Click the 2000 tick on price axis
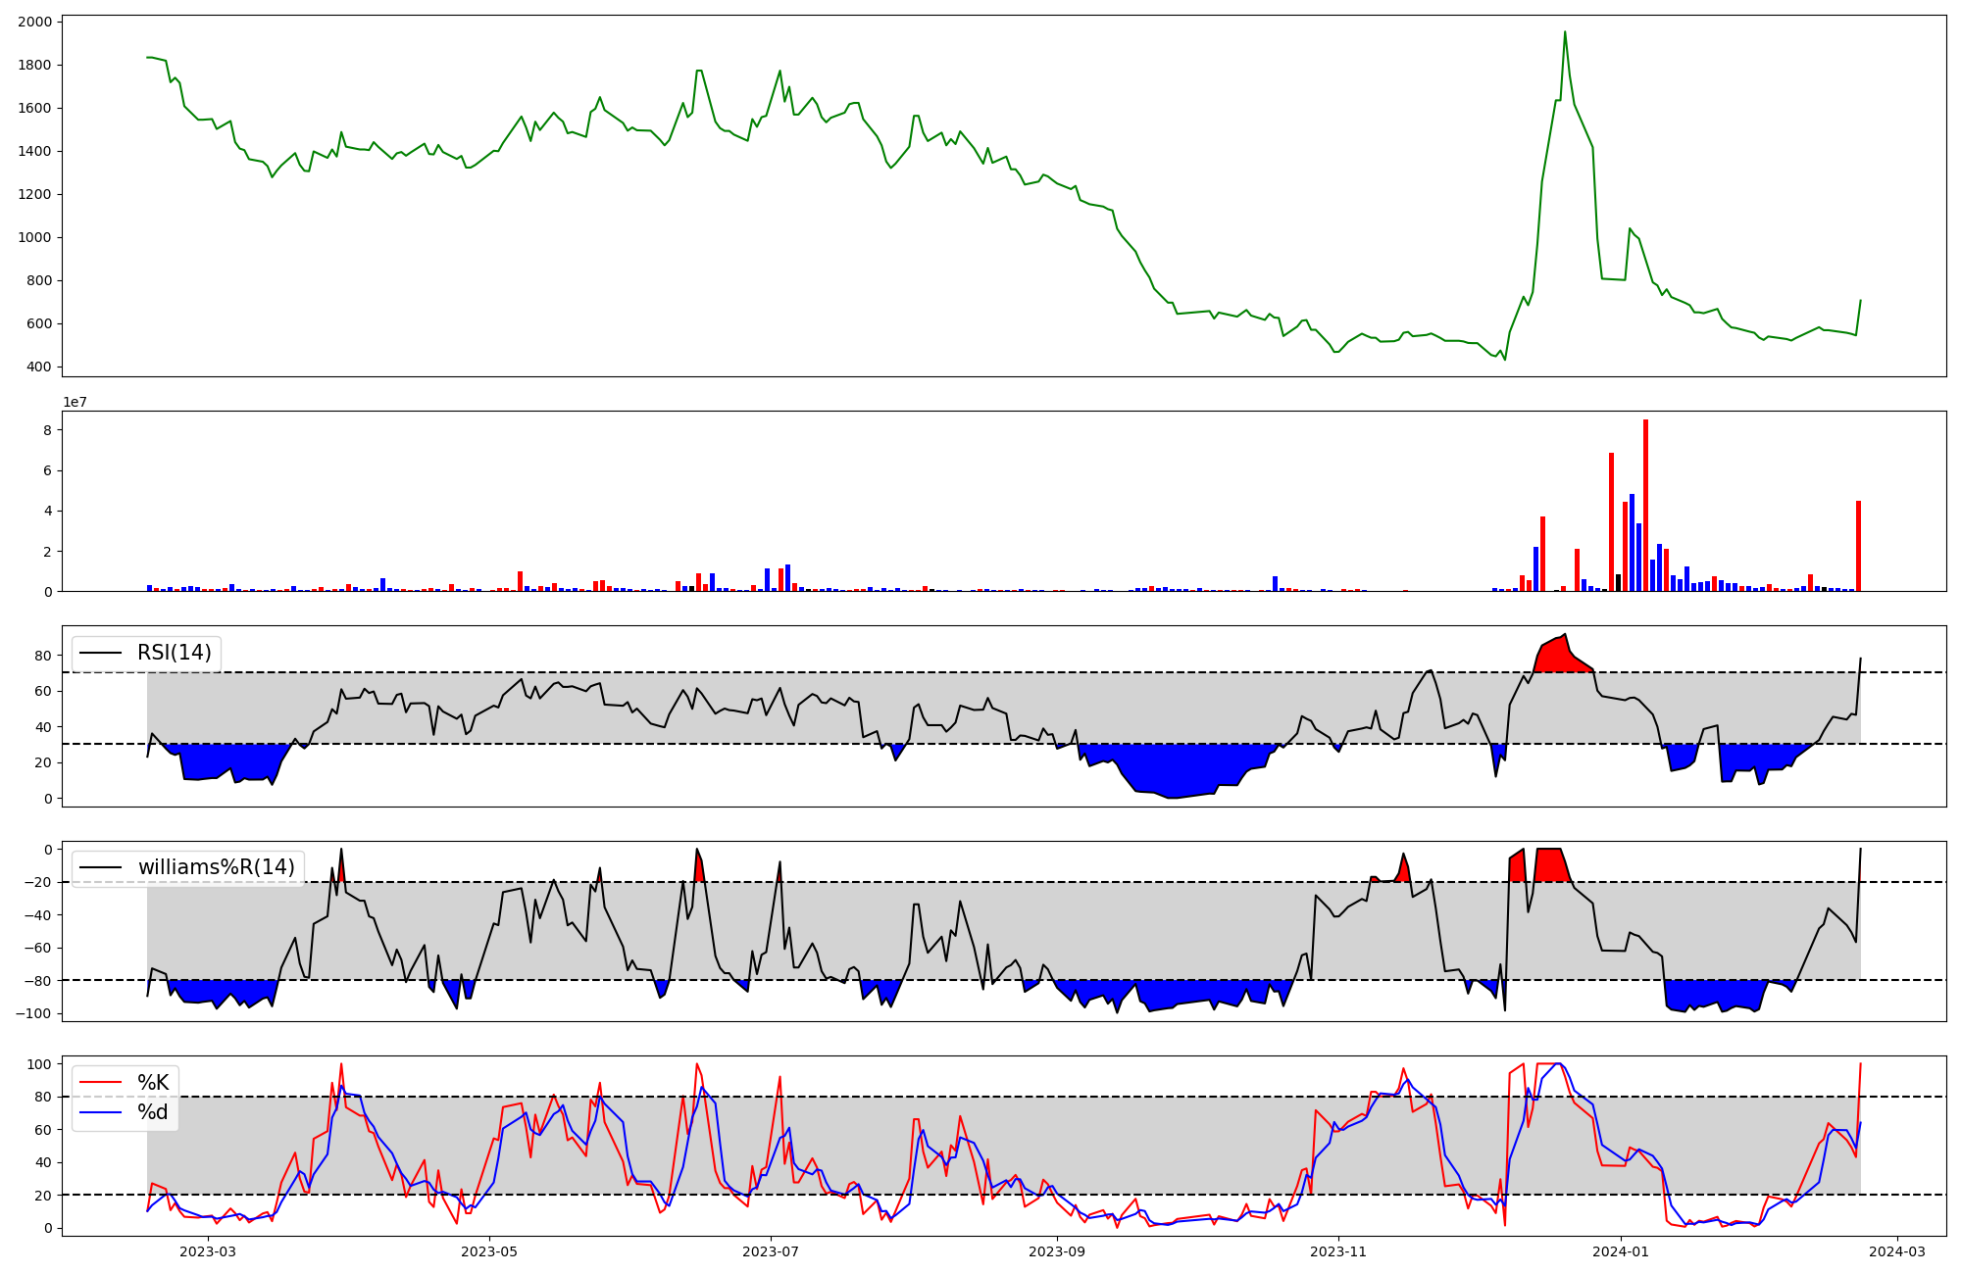1961x1274 pixels. [x=34, y=22]
